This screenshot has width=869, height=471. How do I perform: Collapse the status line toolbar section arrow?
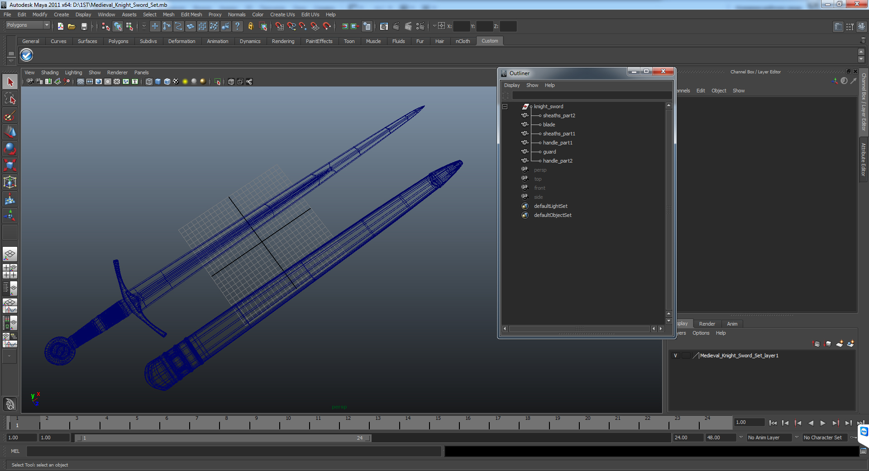pos(92,26)
